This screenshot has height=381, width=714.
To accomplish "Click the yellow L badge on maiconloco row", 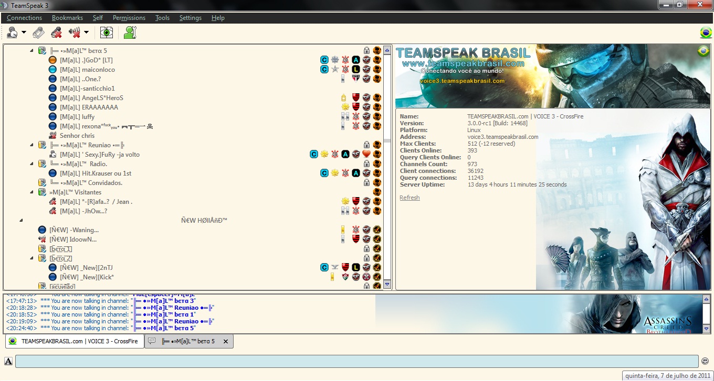I will (356, 70).
